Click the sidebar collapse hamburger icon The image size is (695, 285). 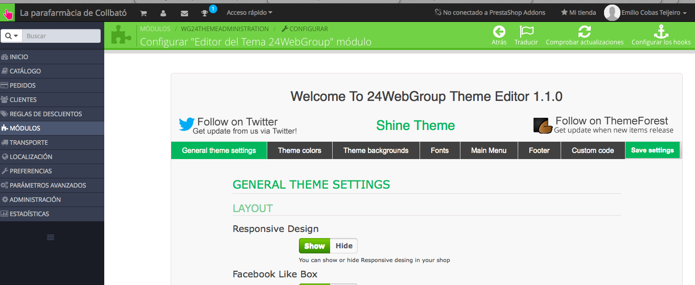51,237
